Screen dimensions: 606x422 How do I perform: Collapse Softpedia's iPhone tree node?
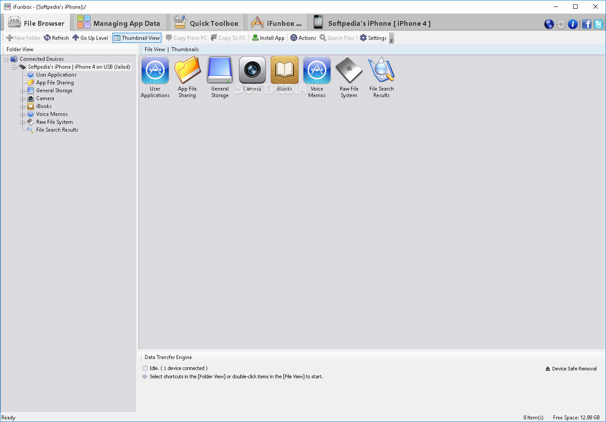pyautogui.click(x=14, y=67)
